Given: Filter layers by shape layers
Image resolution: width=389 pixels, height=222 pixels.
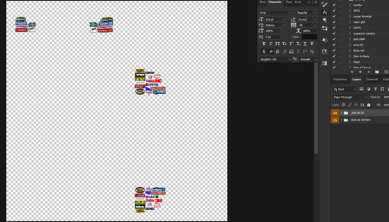Looking at the screenshot, I should (382, 89).
